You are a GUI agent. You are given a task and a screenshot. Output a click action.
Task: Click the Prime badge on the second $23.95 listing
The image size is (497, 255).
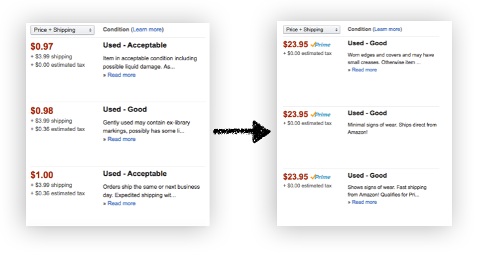[320, 114]
